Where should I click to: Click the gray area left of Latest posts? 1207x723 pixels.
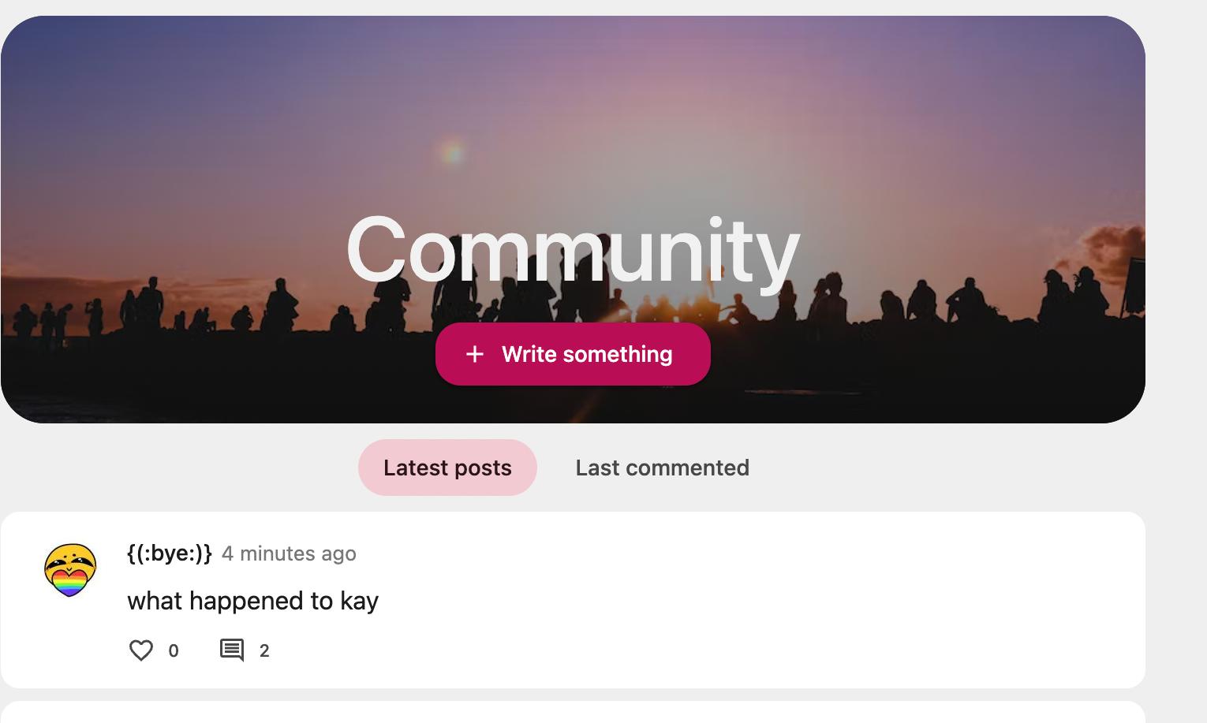point(174,468)
